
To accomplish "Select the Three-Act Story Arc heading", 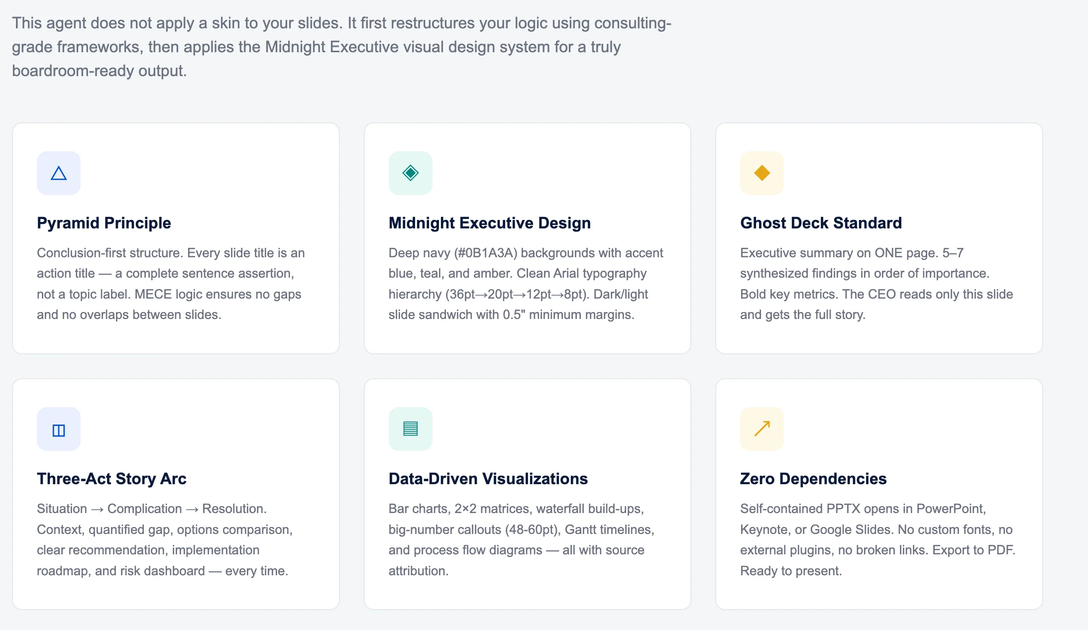I will [111, 479].
